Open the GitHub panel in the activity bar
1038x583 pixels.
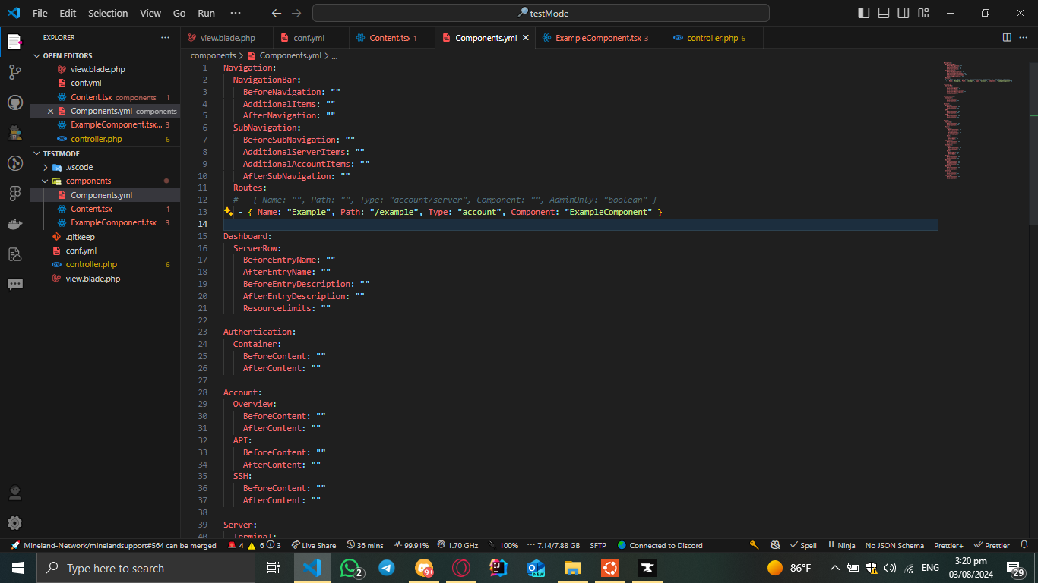[x=14, y=102]
